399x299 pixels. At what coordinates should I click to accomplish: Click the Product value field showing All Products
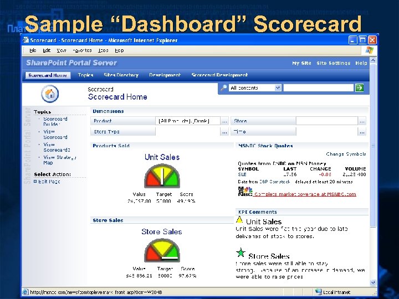coord(187,121)
